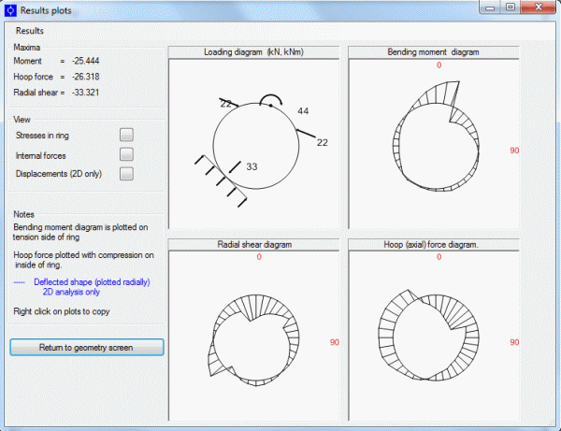Screen dimensions: 561x431
Task: Click the Bending moment diagram header
Action: point(434,52)
